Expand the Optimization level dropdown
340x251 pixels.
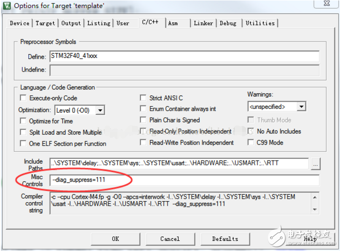(100, 110)
